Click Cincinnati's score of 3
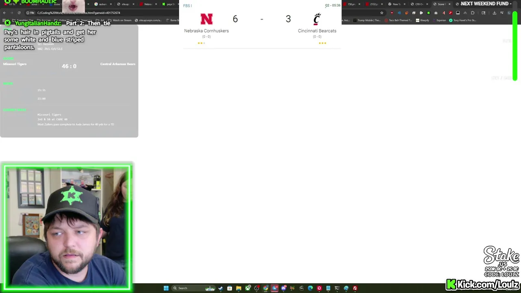The height and width of the screenshot is (293, 521). coord(288,19)
